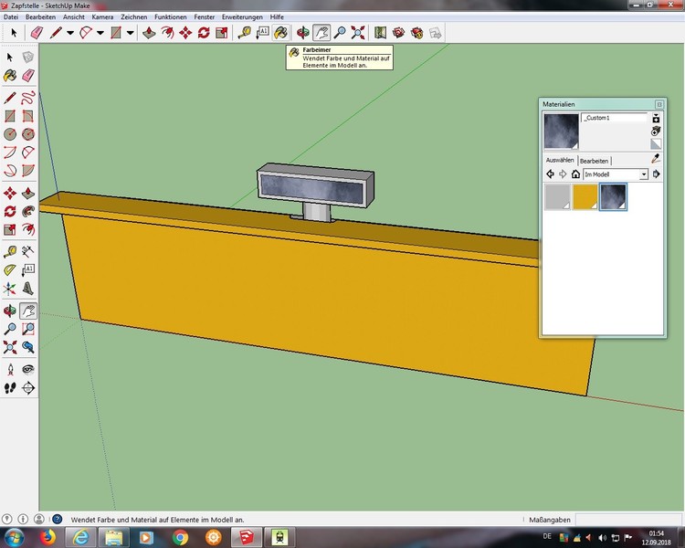This screenshot has width=685, height=548.
Task: Select the Offset tool in left toolbar
Action: pos(28,229)
